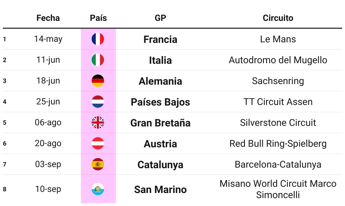345x206 pixels.
Task: Click the 25-jun date cell
Action: [x=48, y=102]
